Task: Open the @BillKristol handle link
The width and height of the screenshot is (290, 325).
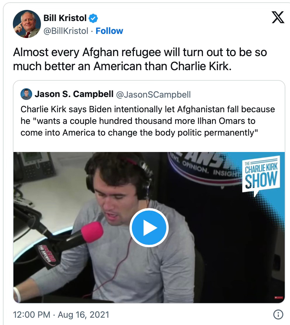Action: tap(66, 31)
